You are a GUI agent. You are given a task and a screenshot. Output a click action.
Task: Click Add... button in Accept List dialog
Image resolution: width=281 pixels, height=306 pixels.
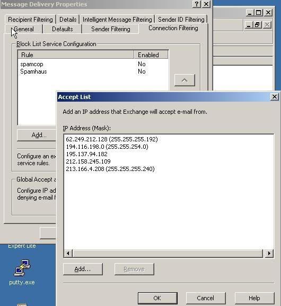pos(83,269)
